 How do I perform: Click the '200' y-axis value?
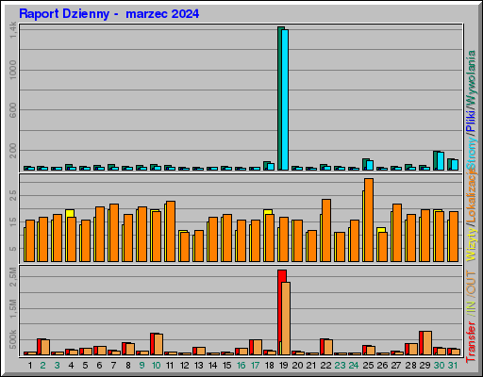point(13,151)
